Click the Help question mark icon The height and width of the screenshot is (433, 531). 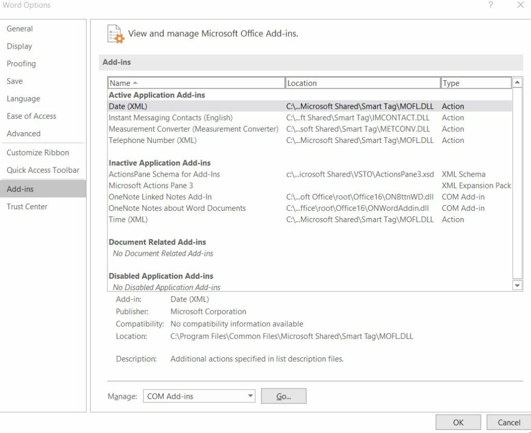pyautogui.click(x=491, y=5)
